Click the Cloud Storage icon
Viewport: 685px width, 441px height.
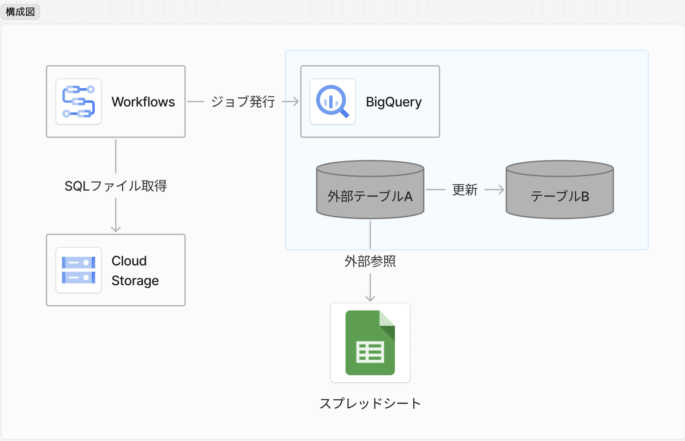(79, 270)
